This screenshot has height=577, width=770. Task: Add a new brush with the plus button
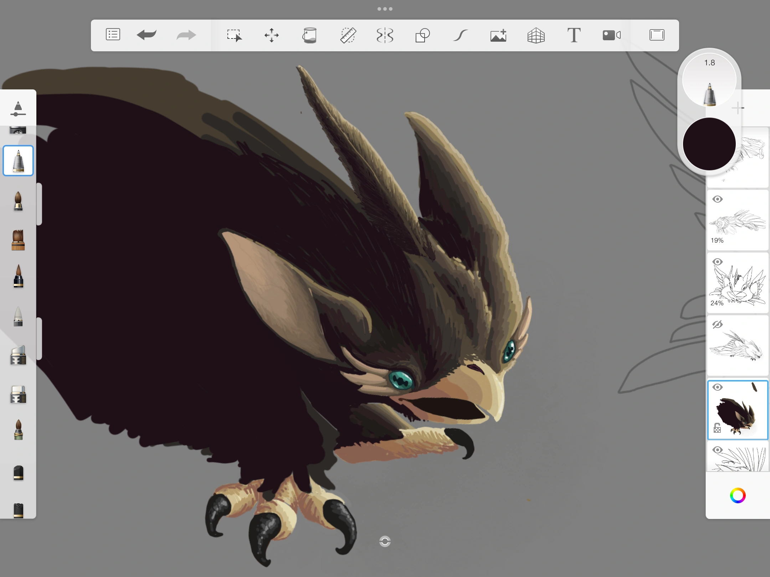click(738, 108)
